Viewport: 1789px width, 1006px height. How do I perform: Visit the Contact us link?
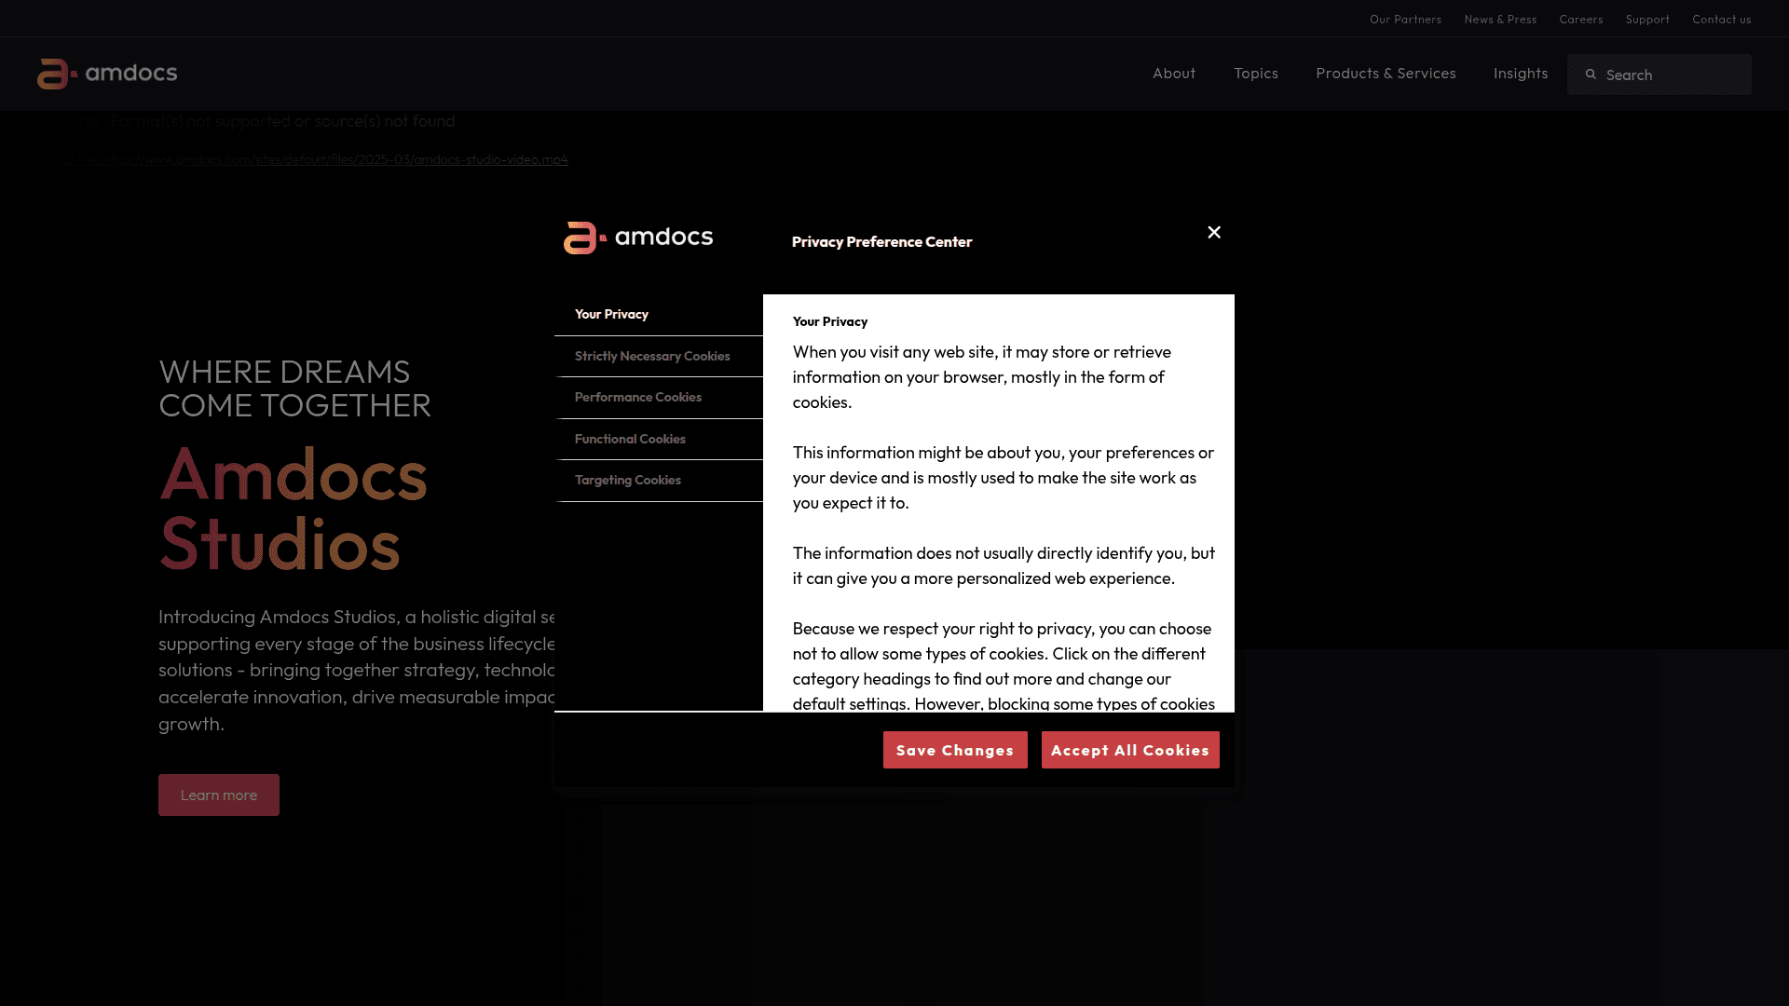click(1721, 19)
